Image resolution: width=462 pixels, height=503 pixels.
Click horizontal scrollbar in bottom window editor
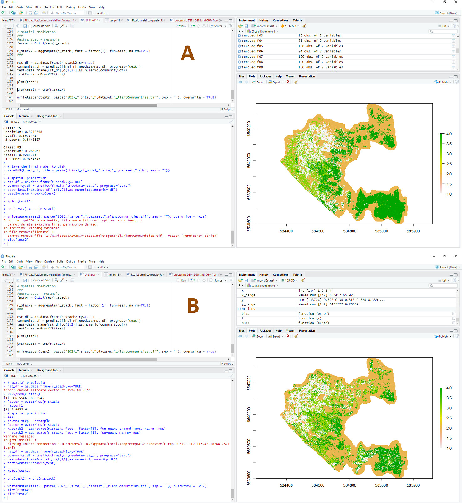pyautogui.click(x=89, y=359)
